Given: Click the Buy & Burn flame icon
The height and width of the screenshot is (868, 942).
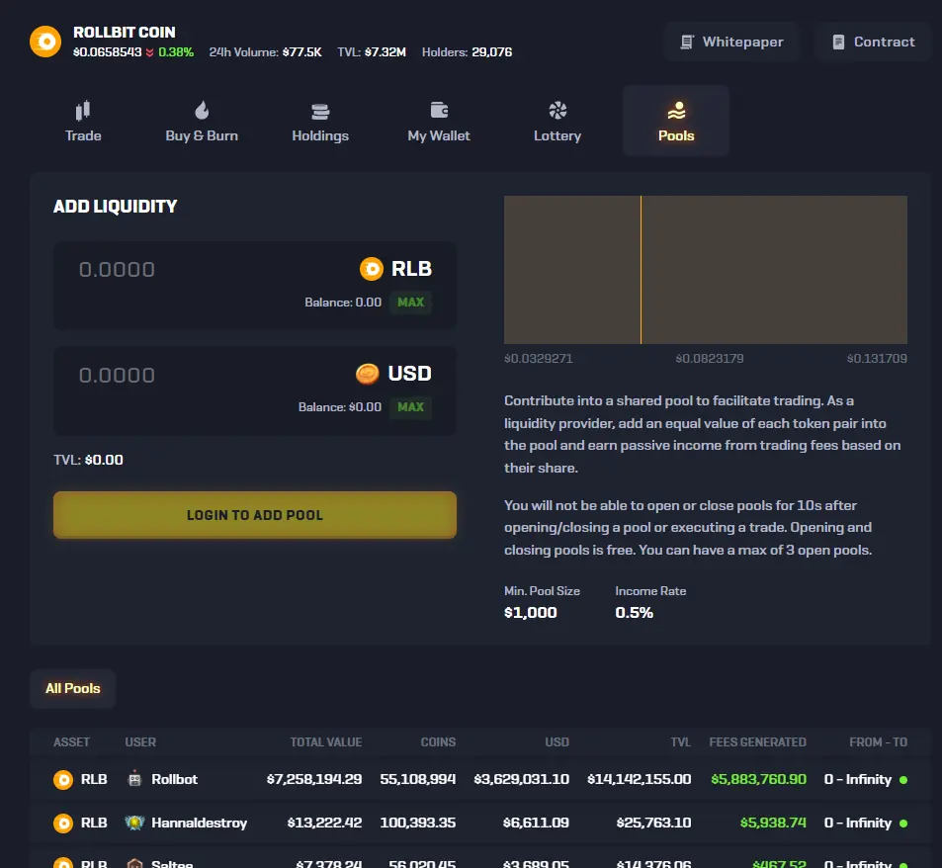Looking at the screenshot, I should 202,111.
